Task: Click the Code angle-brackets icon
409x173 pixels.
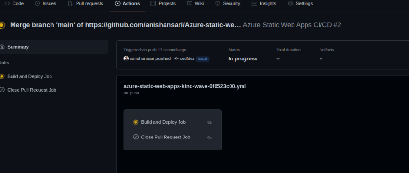Action: point(7,4)
